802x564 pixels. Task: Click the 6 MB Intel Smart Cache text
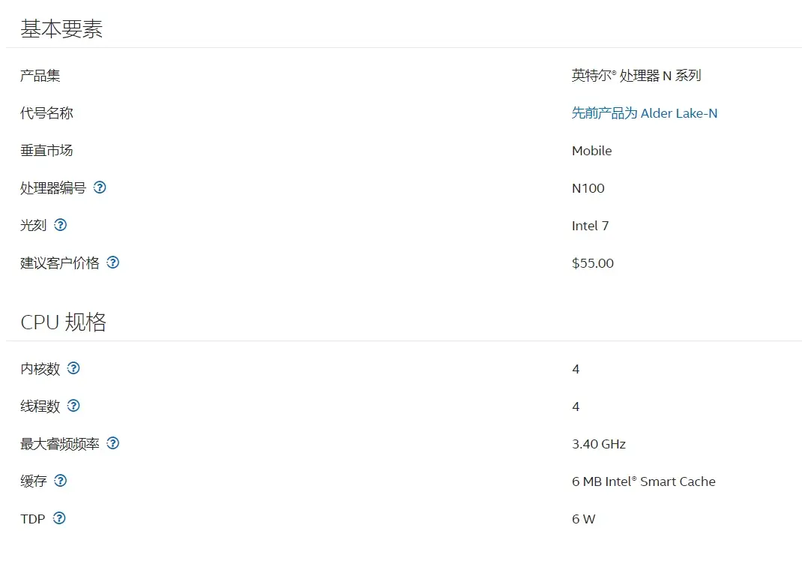[x=643, y=481]
